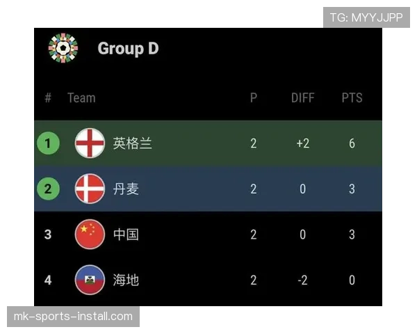417x334 pixels.
Task: Select the Haiti flag icon
Action: click(90, 280)
